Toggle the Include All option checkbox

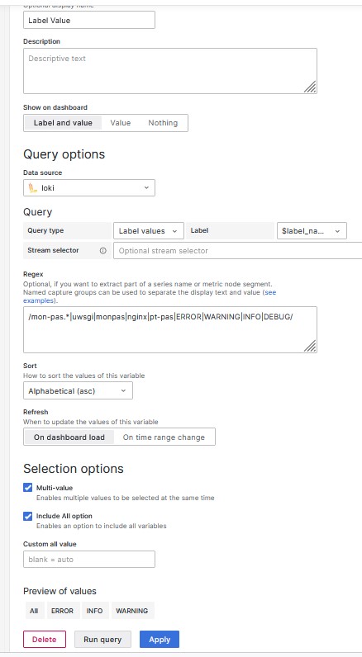click(x=27, y=516)
